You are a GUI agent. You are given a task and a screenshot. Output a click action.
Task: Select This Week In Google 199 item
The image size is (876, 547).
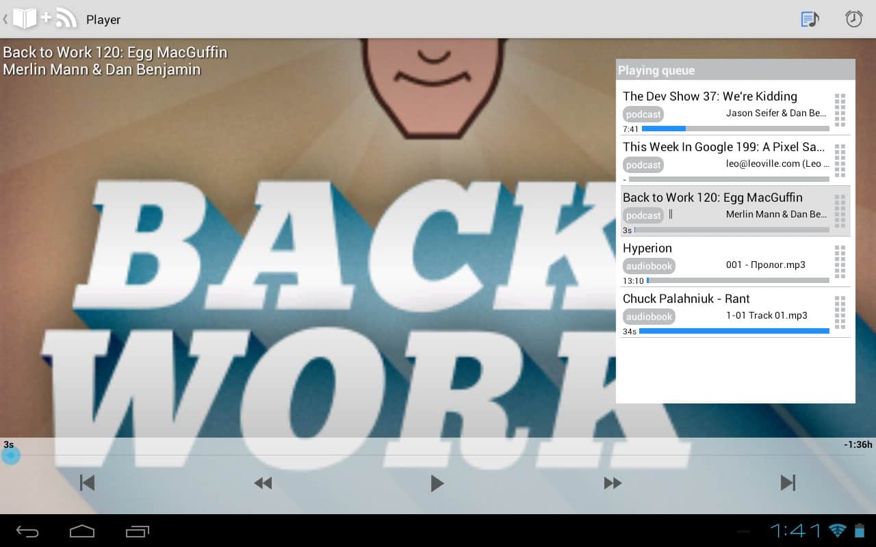pyautogui.click(x=725, y=160)
